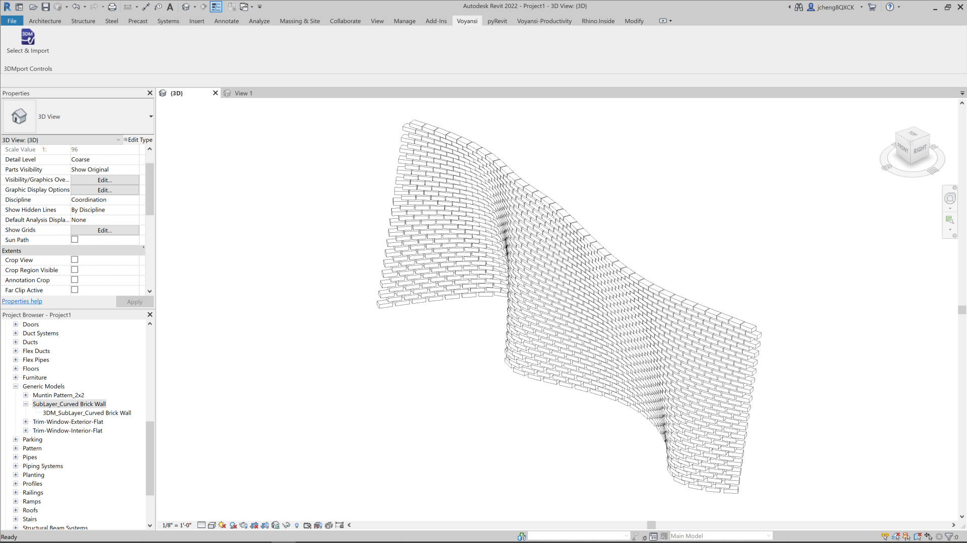Viewport: 967px width, 543px height.
Task: Click the view scale 1/8" = 1'-0"
Action: [x=177, y=525]
